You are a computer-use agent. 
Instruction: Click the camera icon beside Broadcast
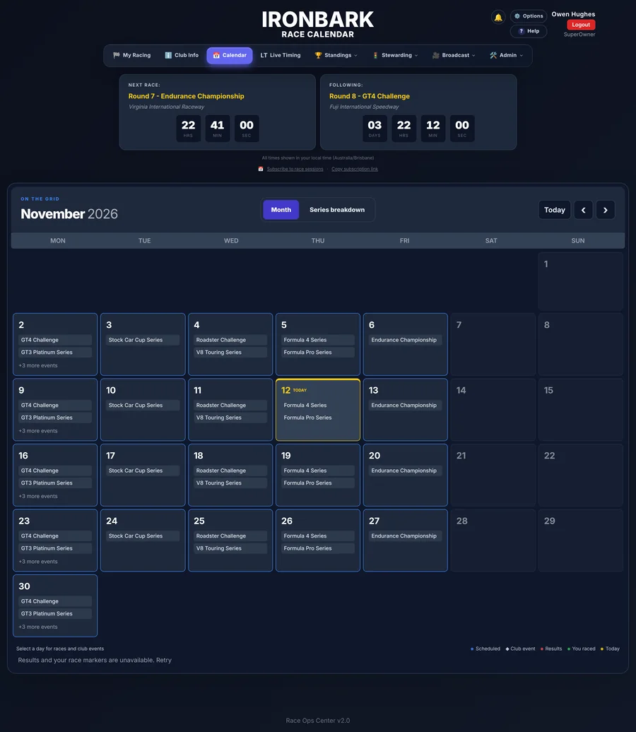tap(436, 55)
